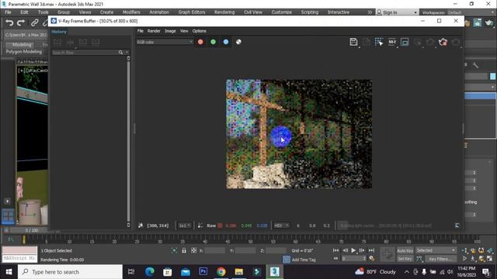Toggle Key Mode icon beside frame number field
The width and height of the screenshot is (497, 279).
point(335,258)
